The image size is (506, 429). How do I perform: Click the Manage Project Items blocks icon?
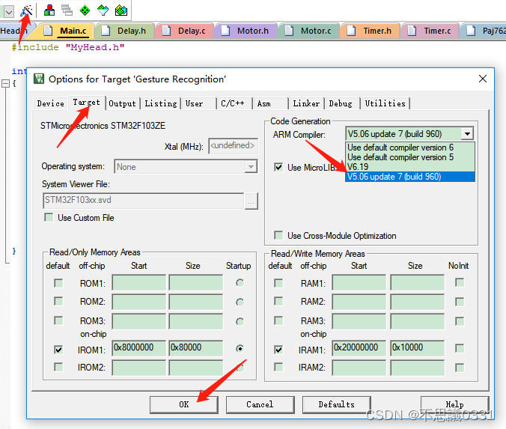point(49,10)
